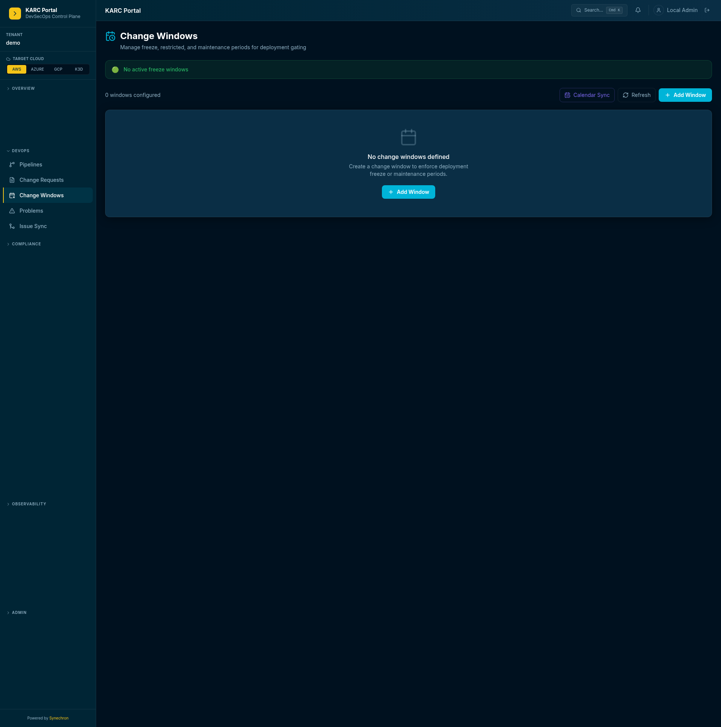Viewport: 721px width, 727px height.
Task: Click the Change Windows header calendar icon
Action: point(110,36)
